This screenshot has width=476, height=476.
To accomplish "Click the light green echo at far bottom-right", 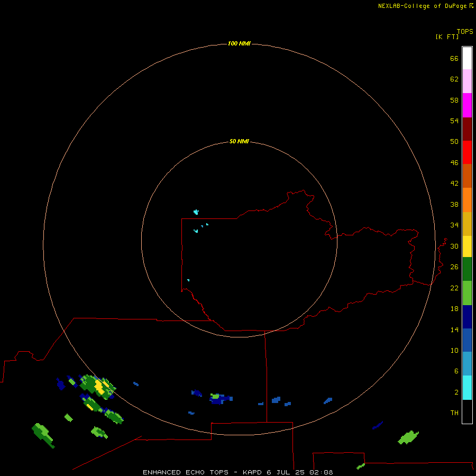I will 408,437.
